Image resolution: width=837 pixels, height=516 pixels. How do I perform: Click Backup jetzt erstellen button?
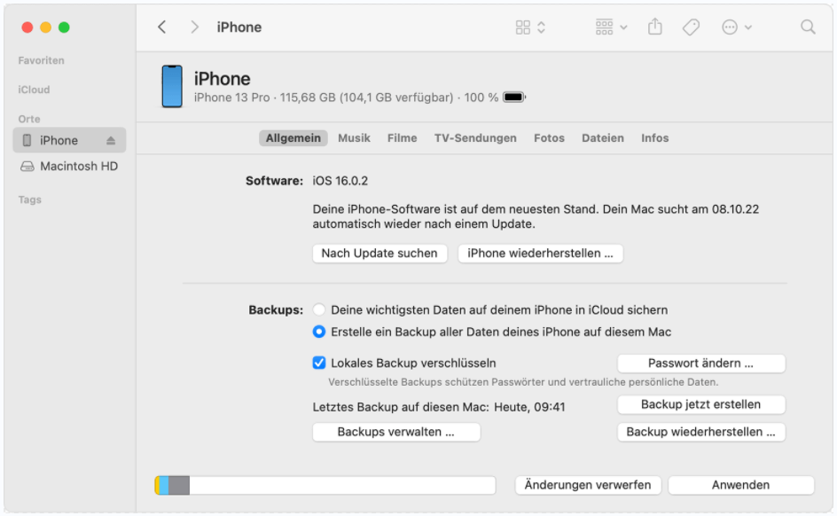tap(700, 404)
